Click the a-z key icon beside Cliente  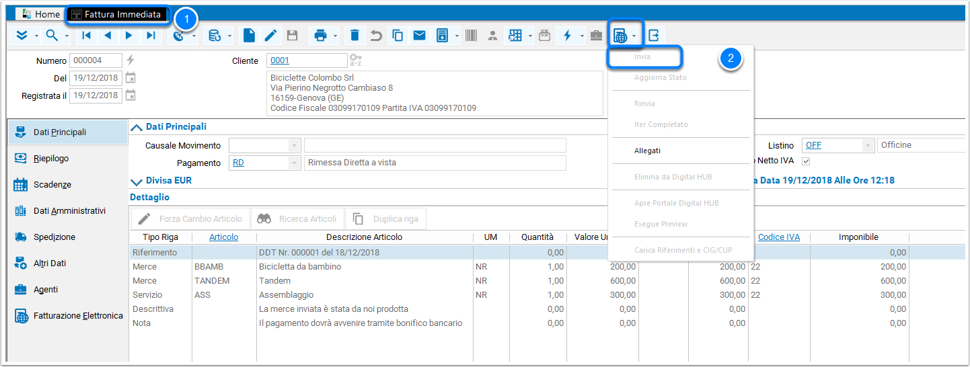point(356,60)
